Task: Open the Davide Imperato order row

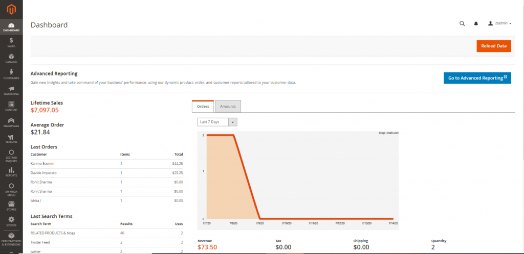Action: coord(45,173)
